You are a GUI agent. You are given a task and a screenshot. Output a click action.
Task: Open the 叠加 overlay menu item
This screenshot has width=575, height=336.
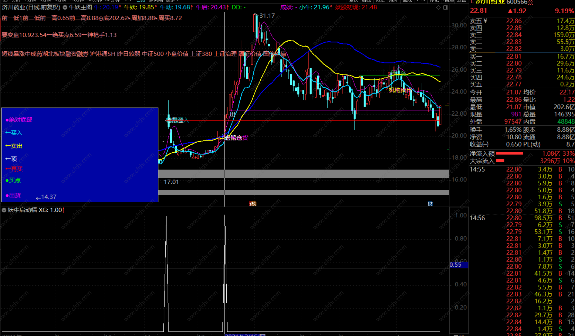pos(367,1)
